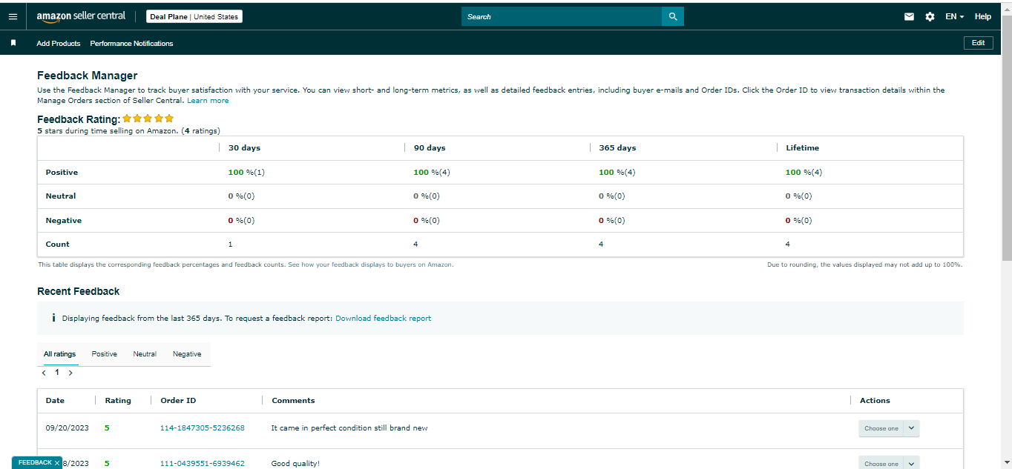This screenshot has width=1012, height=469.
Task: Click the Recent Feedback heading
Action: (78, 291)
